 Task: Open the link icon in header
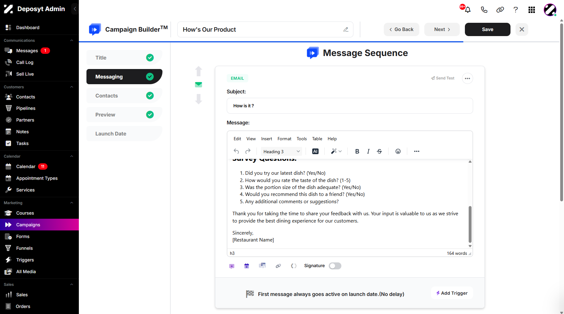(500, 9)
